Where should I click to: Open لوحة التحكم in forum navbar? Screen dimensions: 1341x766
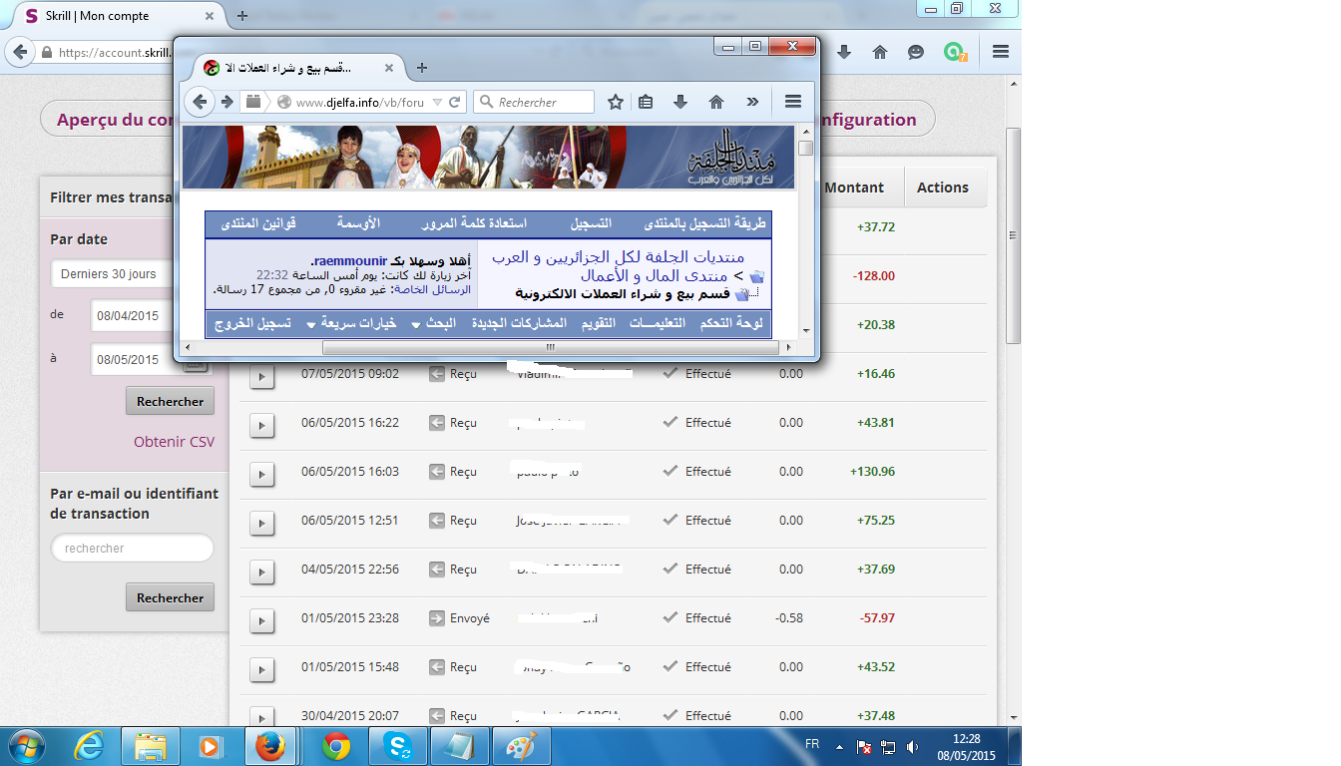pos(732,323)
